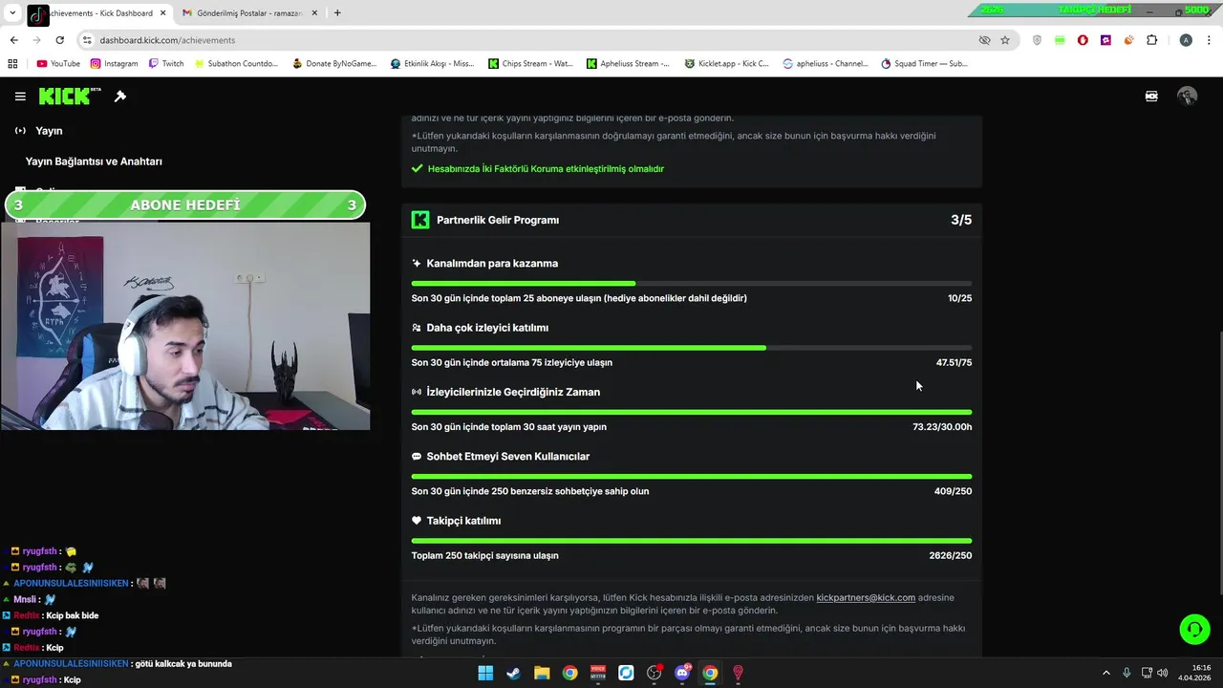Open Instagram bookmark
Image resolution: width=1223 pixels, height=688 pixels.
click(114, 64)
